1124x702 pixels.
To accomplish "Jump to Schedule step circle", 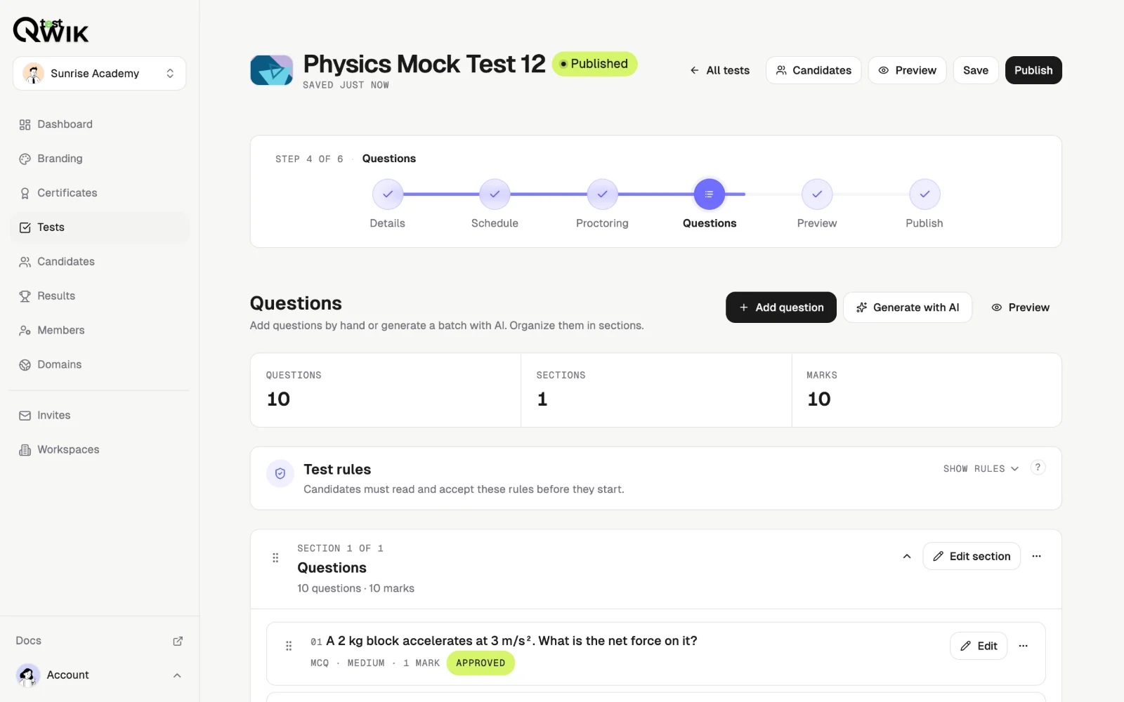I will (x=495, y=194).
